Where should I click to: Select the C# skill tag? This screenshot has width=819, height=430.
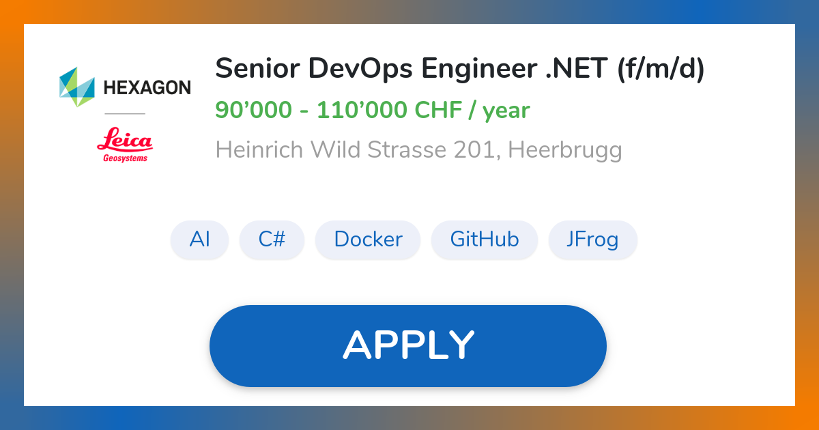(272, 240)
